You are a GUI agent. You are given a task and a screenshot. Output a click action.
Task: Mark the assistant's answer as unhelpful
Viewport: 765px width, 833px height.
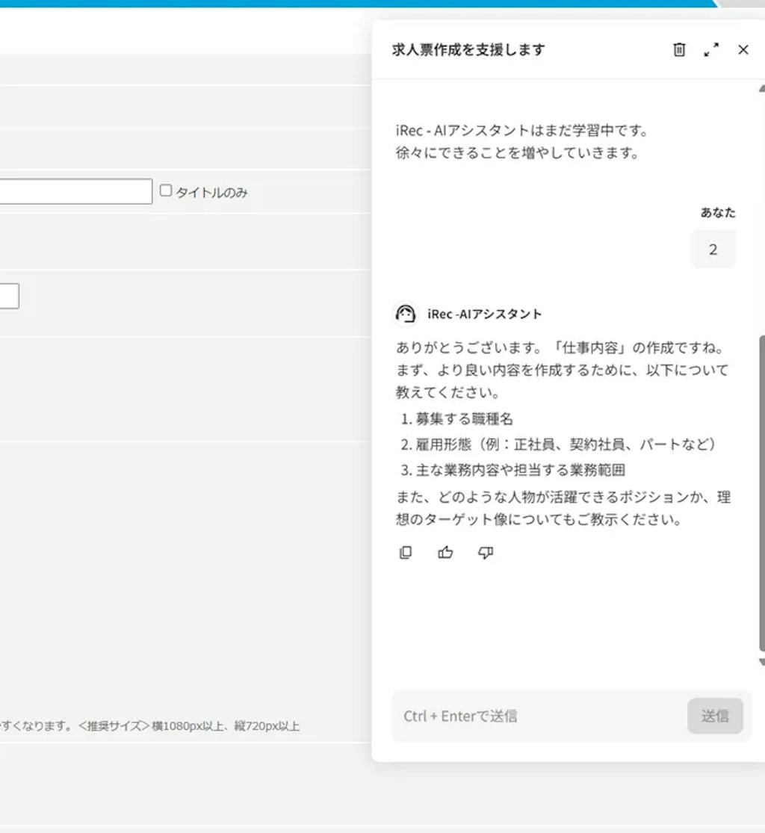pos(485,552)
